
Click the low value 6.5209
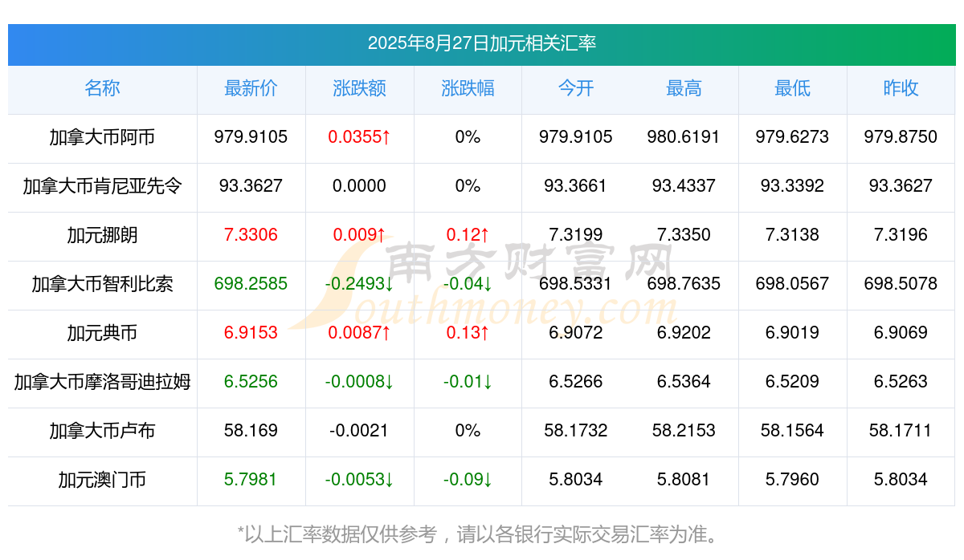(792, 382)
